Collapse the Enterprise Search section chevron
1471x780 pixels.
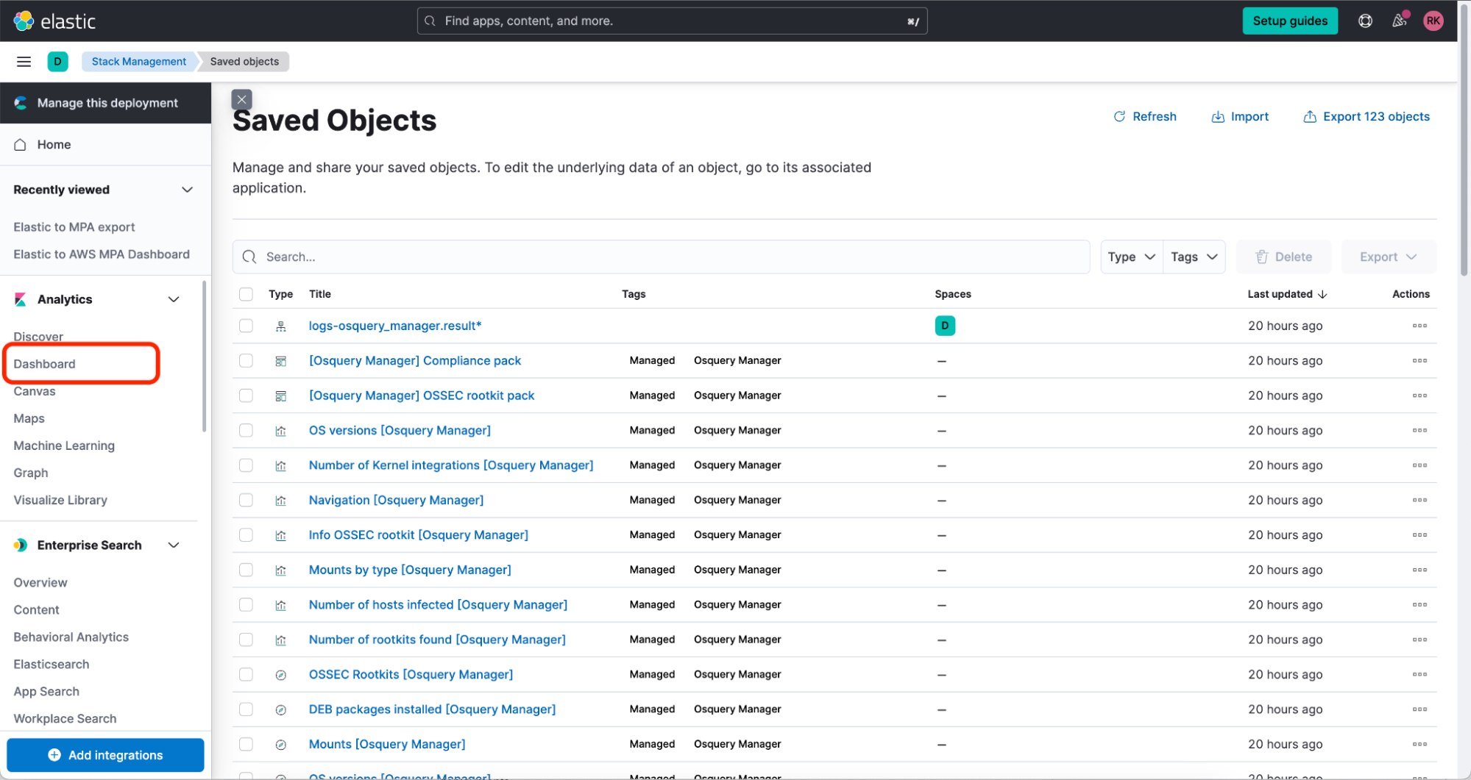coord(174,545)
